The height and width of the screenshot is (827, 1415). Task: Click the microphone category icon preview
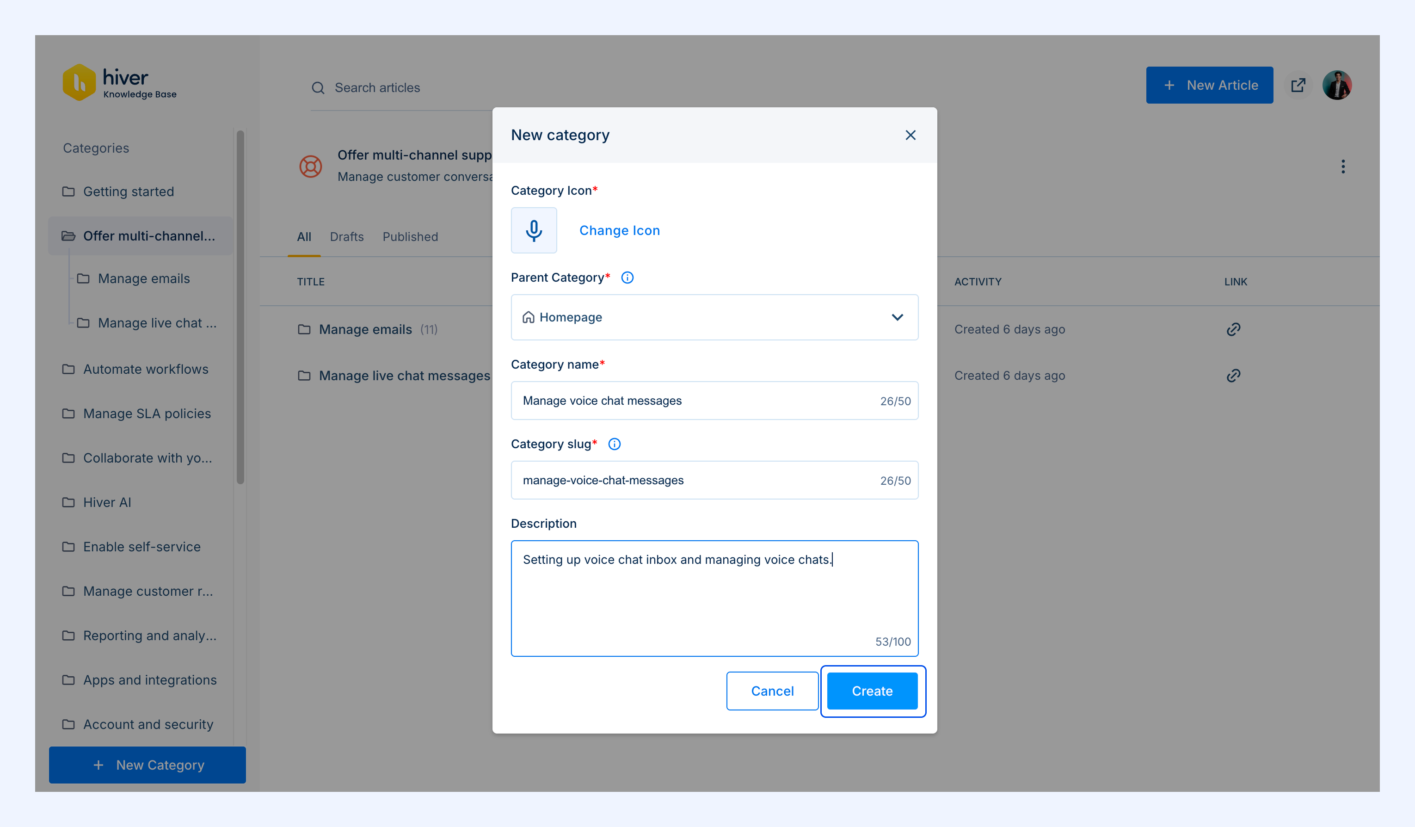click(534, 230)
